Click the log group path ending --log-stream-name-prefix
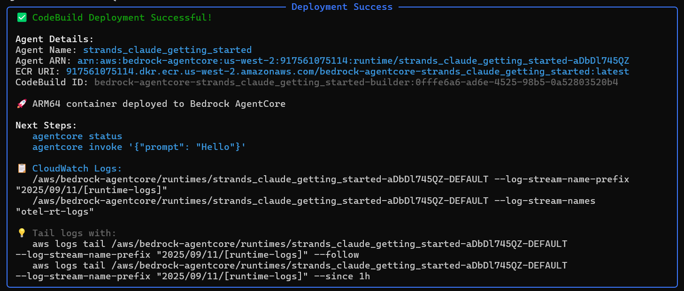The width and height of the screenshot is (684, 291). (x=331, y=179)
